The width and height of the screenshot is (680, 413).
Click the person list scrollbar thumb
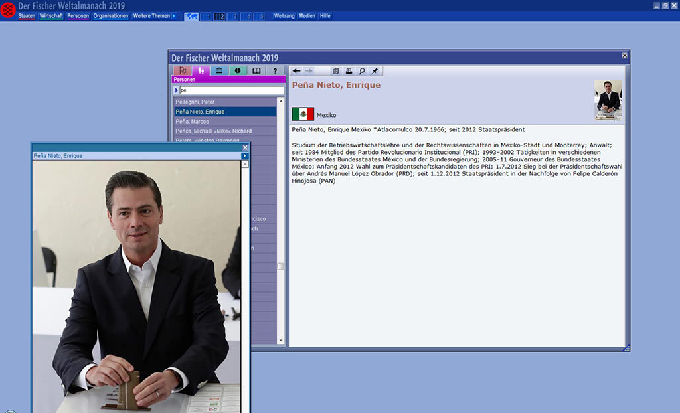coord(281,266)
